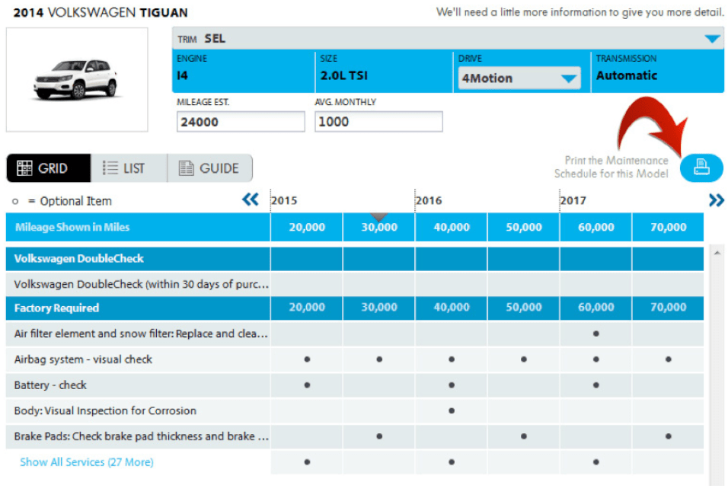Click the Automatic transmission value

(x=626, y=75)
